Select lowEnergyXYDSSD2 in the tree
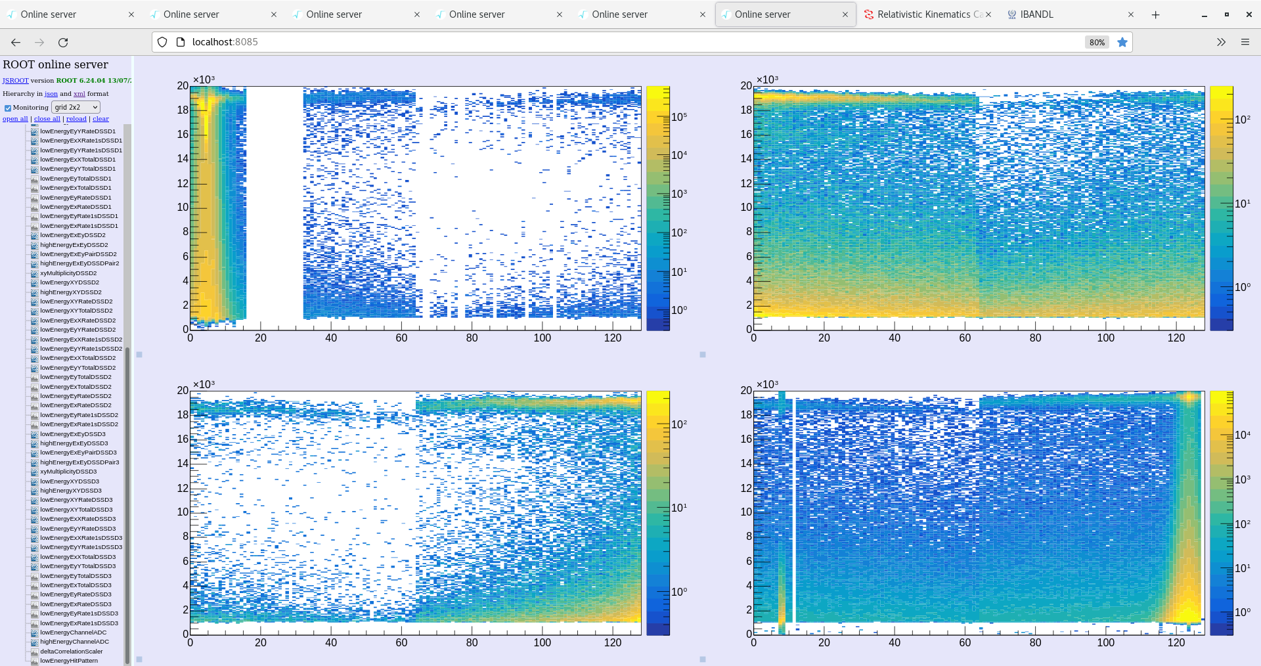Viewport: 1261px width, 666px height. [70, 282]
